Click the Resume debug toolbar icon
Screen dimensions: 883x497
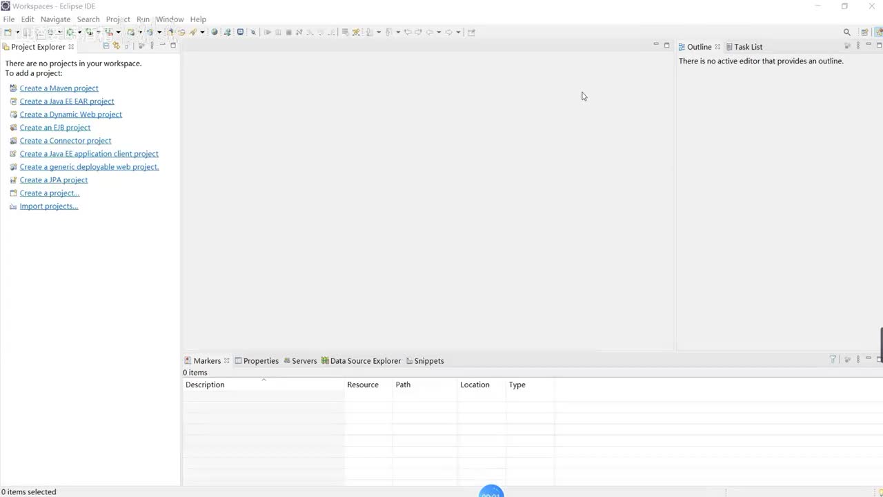tap(268, 32)
